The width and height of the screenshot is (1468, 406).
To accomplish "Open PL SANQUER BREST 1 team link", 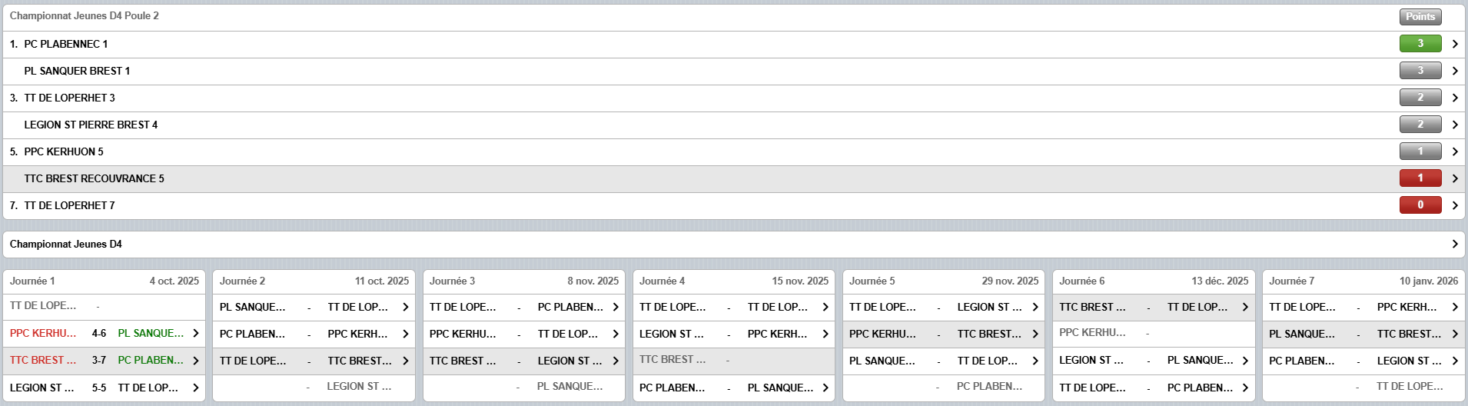I will 77,71.
